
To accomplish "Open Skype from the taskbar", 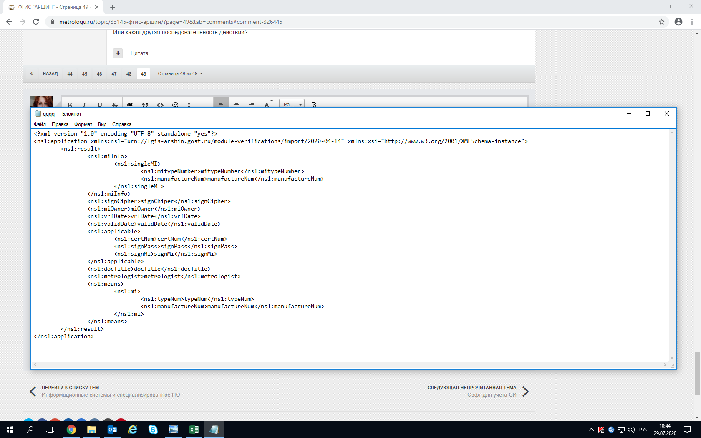I will point(153,429).
